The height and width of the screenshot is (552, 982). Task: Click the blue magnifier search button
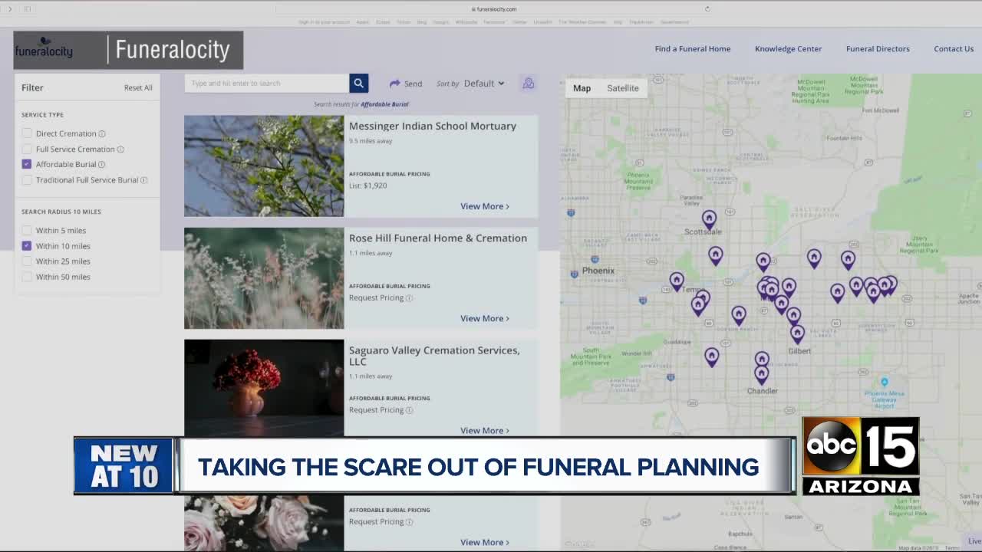358,83
